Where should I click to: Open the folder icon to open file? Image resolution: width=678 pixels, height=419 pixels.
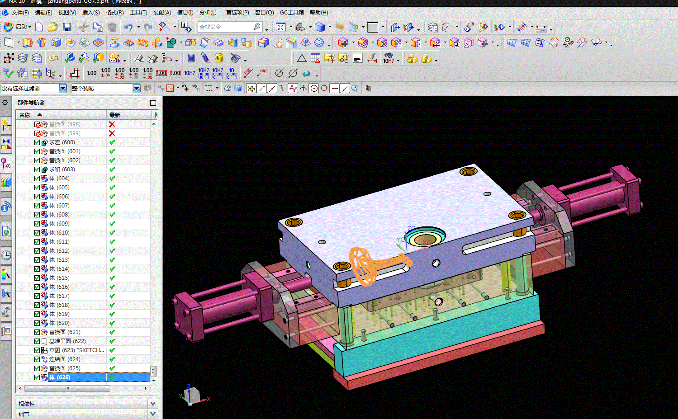tap(52, 28)
